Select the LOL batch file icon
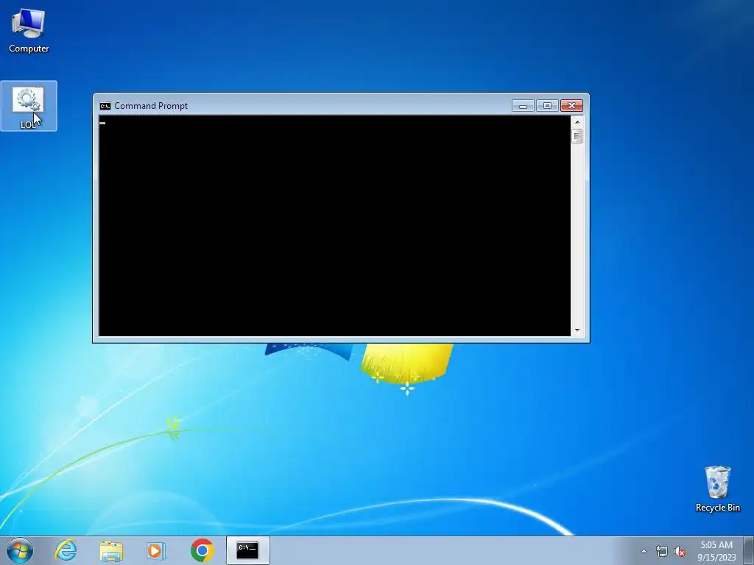Viewport: 754px width, 565px height. (x=29, y=106)
